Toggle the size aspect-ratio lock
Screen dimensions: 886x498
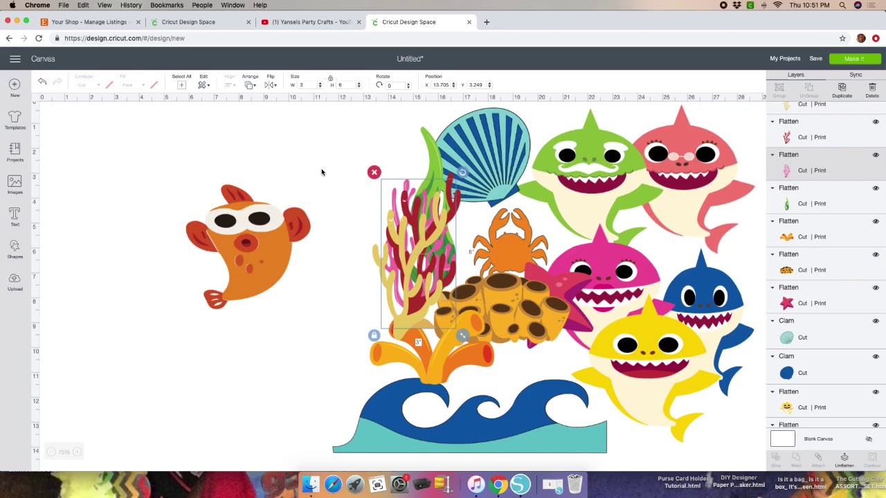tap(330, 78)
